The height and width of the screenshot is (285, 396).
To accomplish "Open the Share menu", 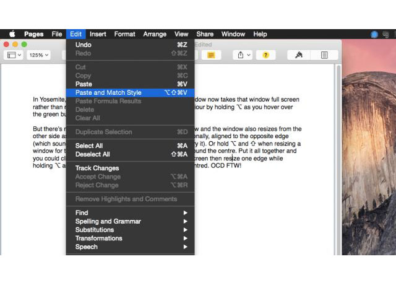I will pyautogui.click(x=205, y=34).
